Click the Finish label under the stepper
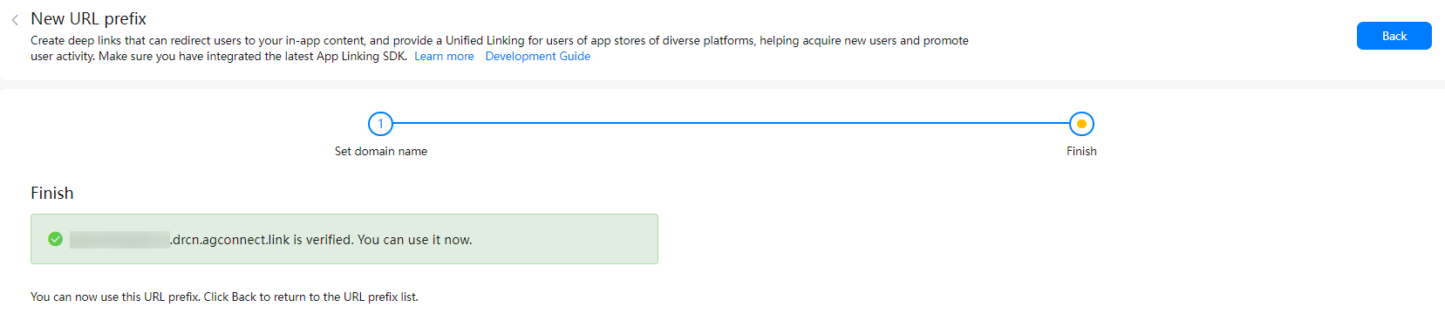Image resolution: width=1445 pixels, height=314 pixels. pyautogui.click(x=1081, y=151)
